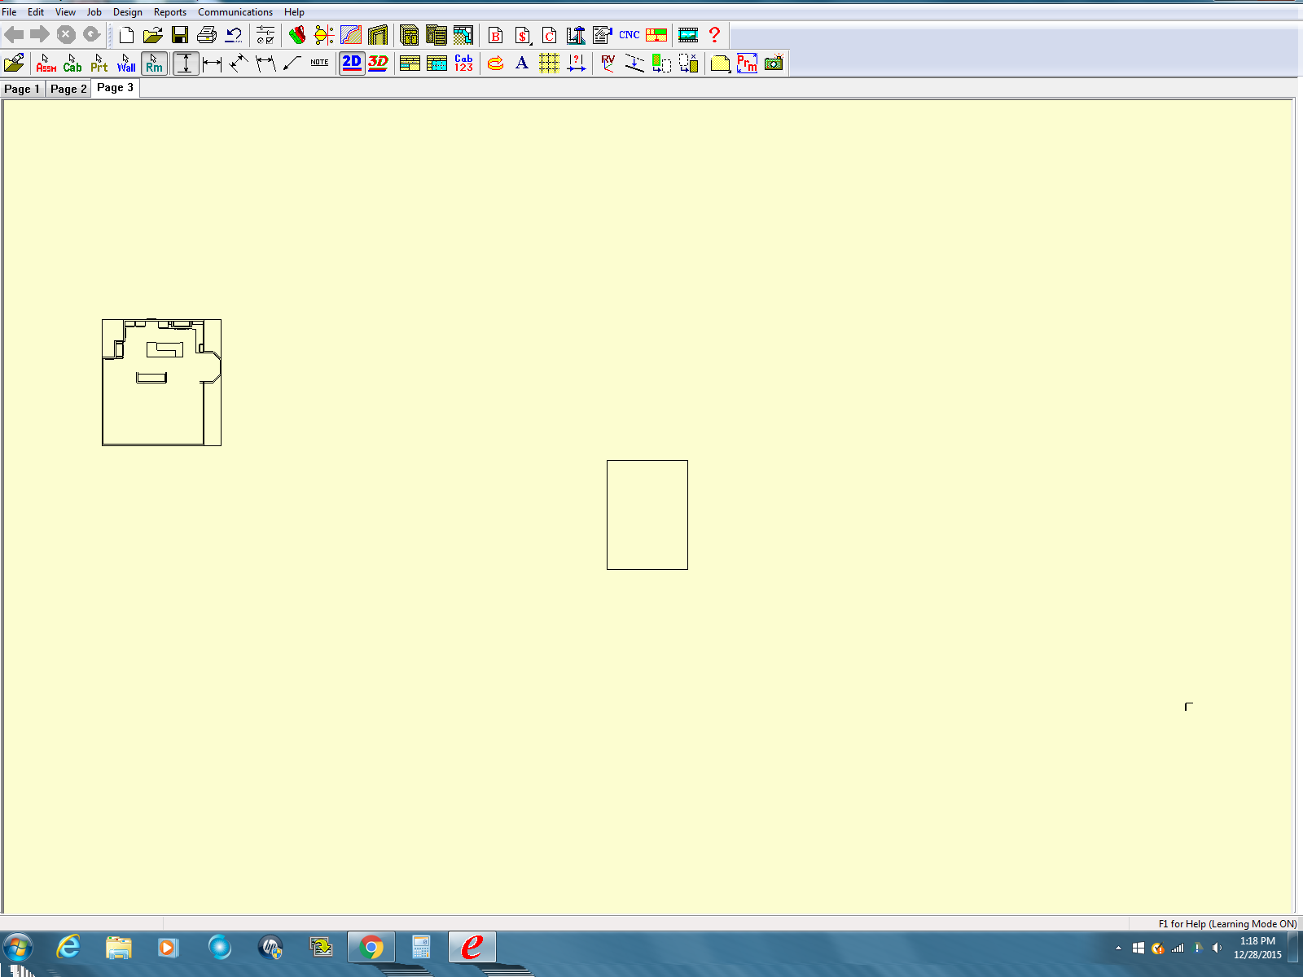Select the text 'A' tool
This screenshot has width=1303, height=977.
[x=522, y=64]
